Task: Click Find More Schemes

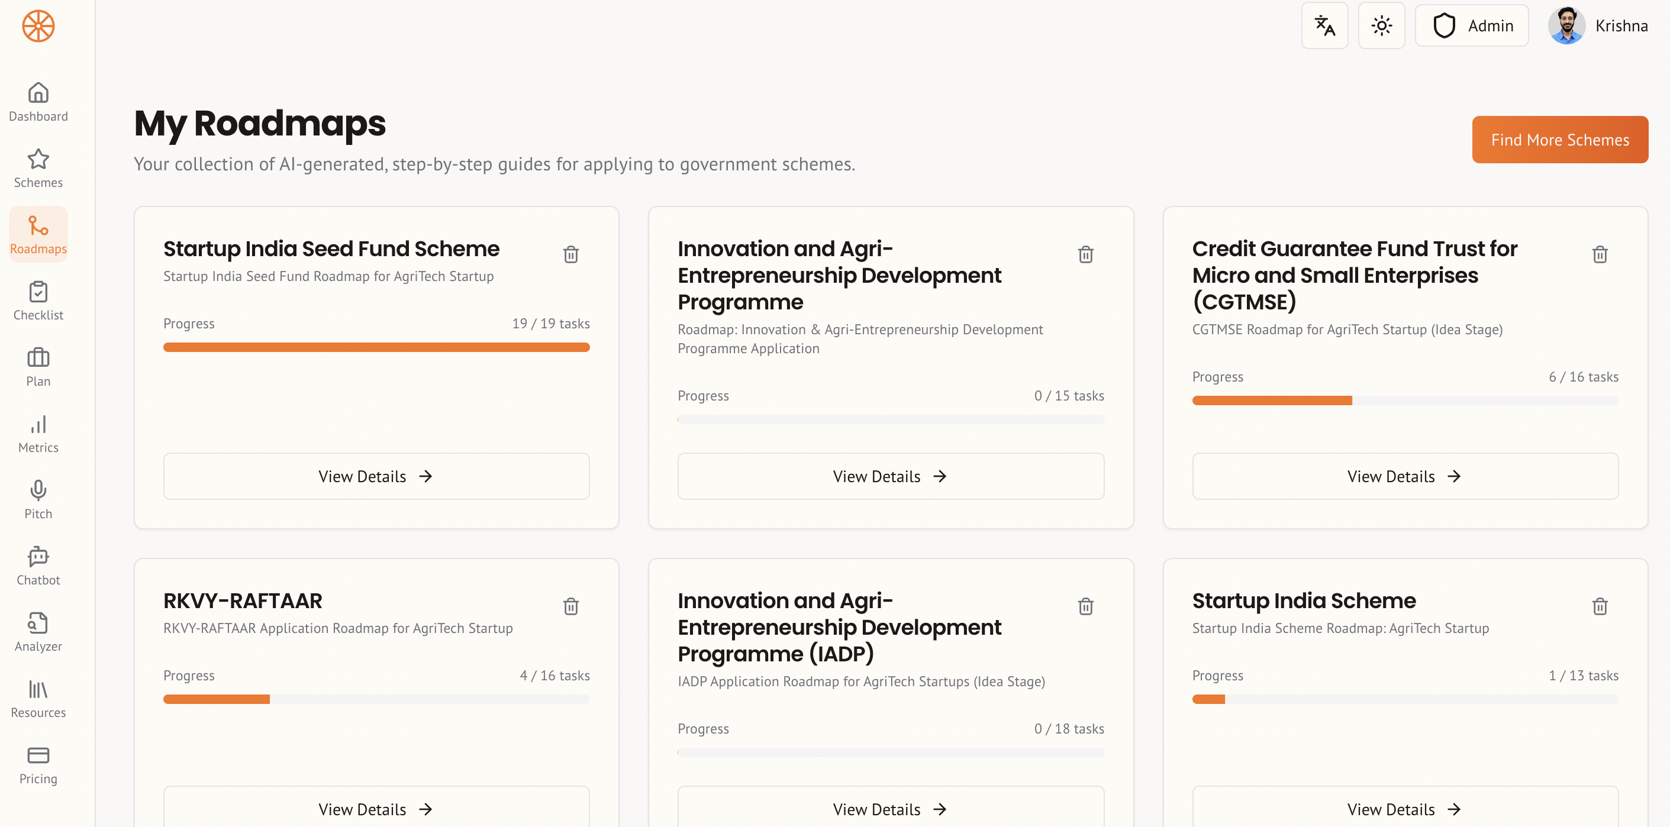Action: tap(1560, 140)
